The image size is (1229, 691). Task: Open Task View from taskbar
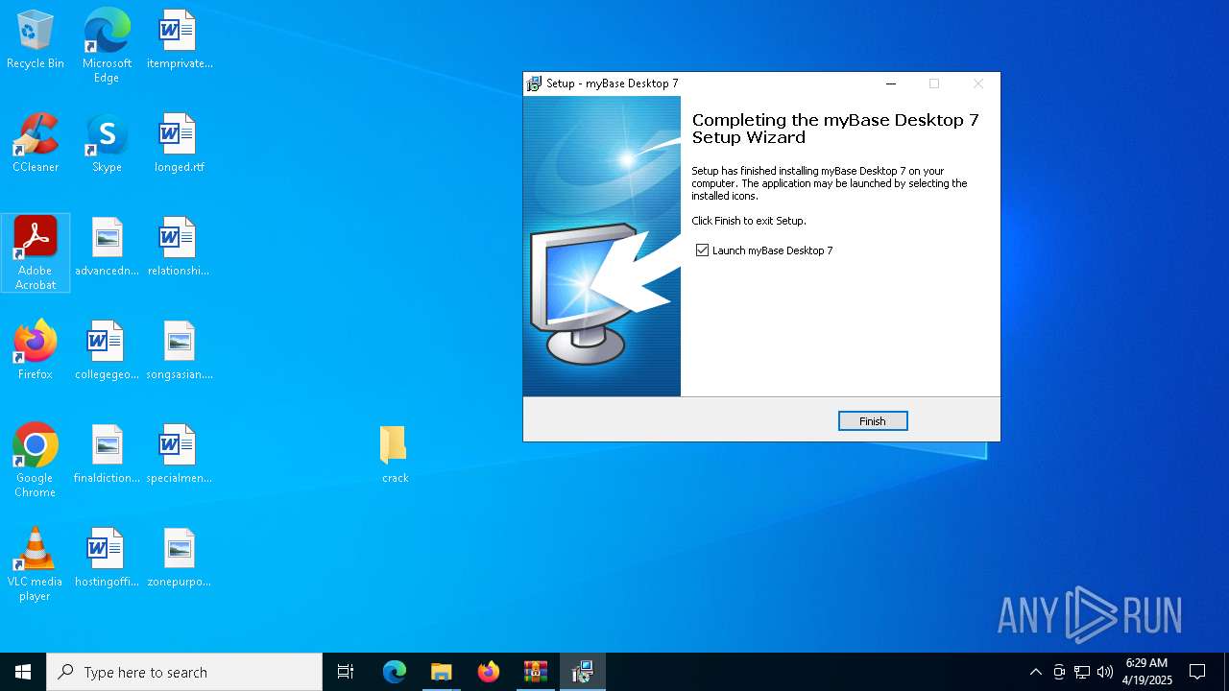346,672
